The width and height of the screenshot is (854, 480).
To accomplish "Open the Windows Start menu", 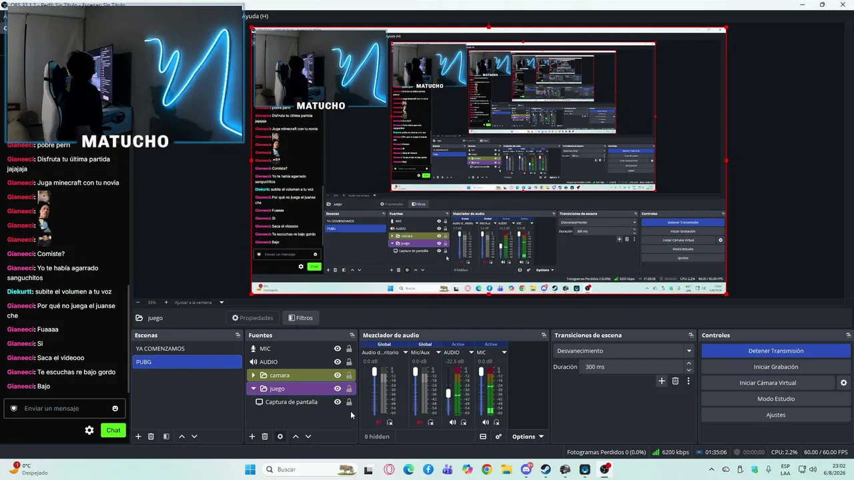I will coord(250,469).
